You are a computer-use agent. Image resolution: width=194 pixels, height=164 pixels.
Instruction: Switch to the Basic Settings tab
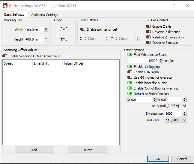tap(14, 14)
